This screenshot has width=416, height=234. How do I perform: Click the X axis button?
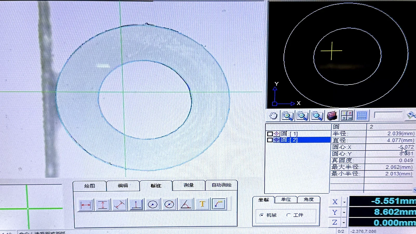pos(335,202)
